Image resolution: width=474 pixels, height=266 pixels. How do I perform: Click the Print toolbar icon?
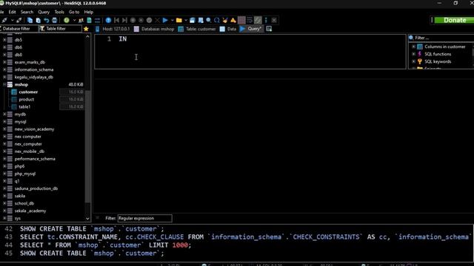point(54,20)
